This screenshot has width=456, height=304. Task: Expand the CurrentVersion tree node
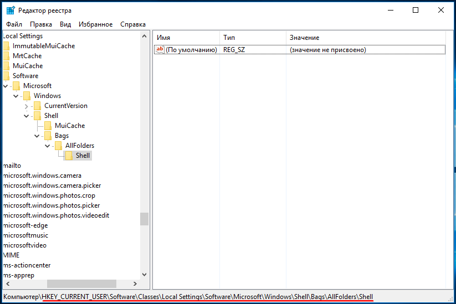pos(27,106)
